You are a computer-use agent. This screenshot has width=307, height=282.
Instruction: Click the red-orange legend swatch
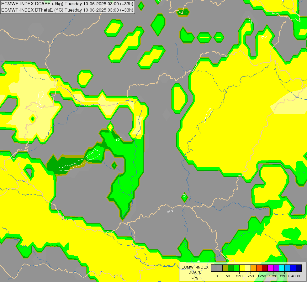click(259, 268)
